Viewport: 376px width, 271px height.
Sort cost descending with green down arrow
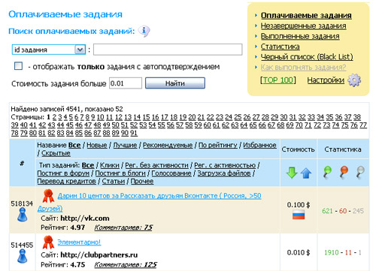point(292,173)
